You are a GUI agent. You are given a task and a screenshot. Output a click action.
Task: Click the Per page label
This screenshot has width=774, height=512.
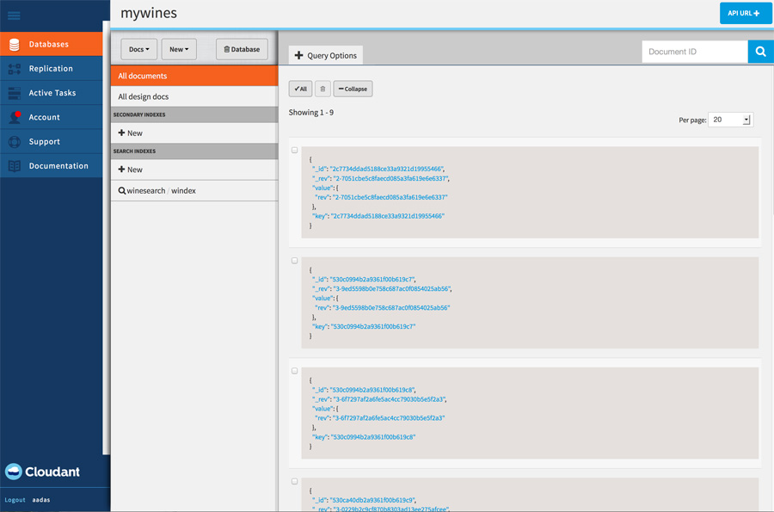692,120
